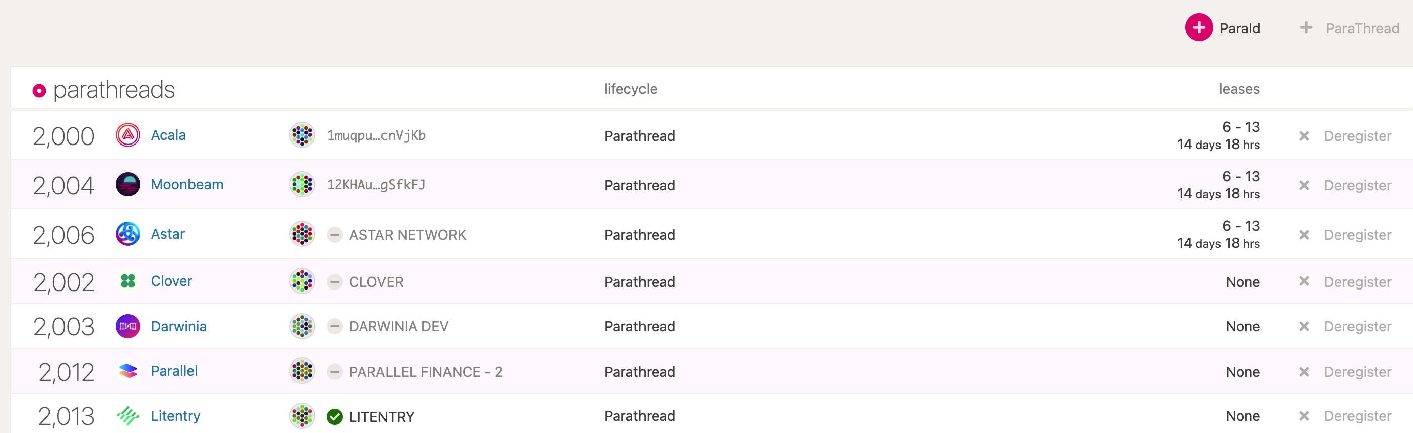Click the Moonbeam chain logo icon
This screenshot has height=433, width=1413.
coord(128,185)
